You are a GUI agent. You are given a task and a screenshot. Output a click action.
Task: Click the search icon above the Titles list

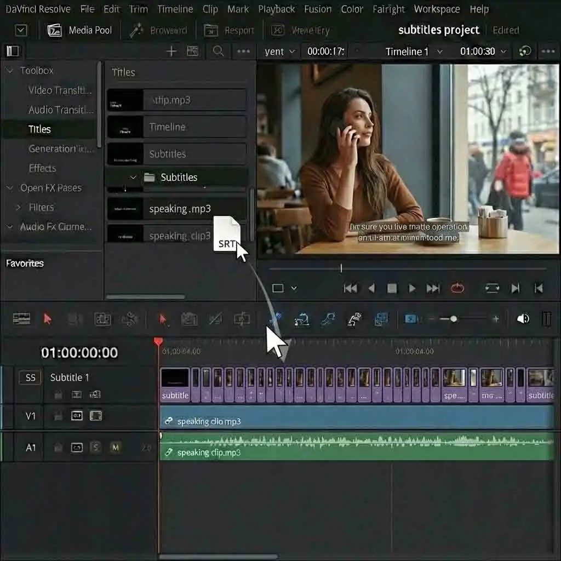click(218, 51)
